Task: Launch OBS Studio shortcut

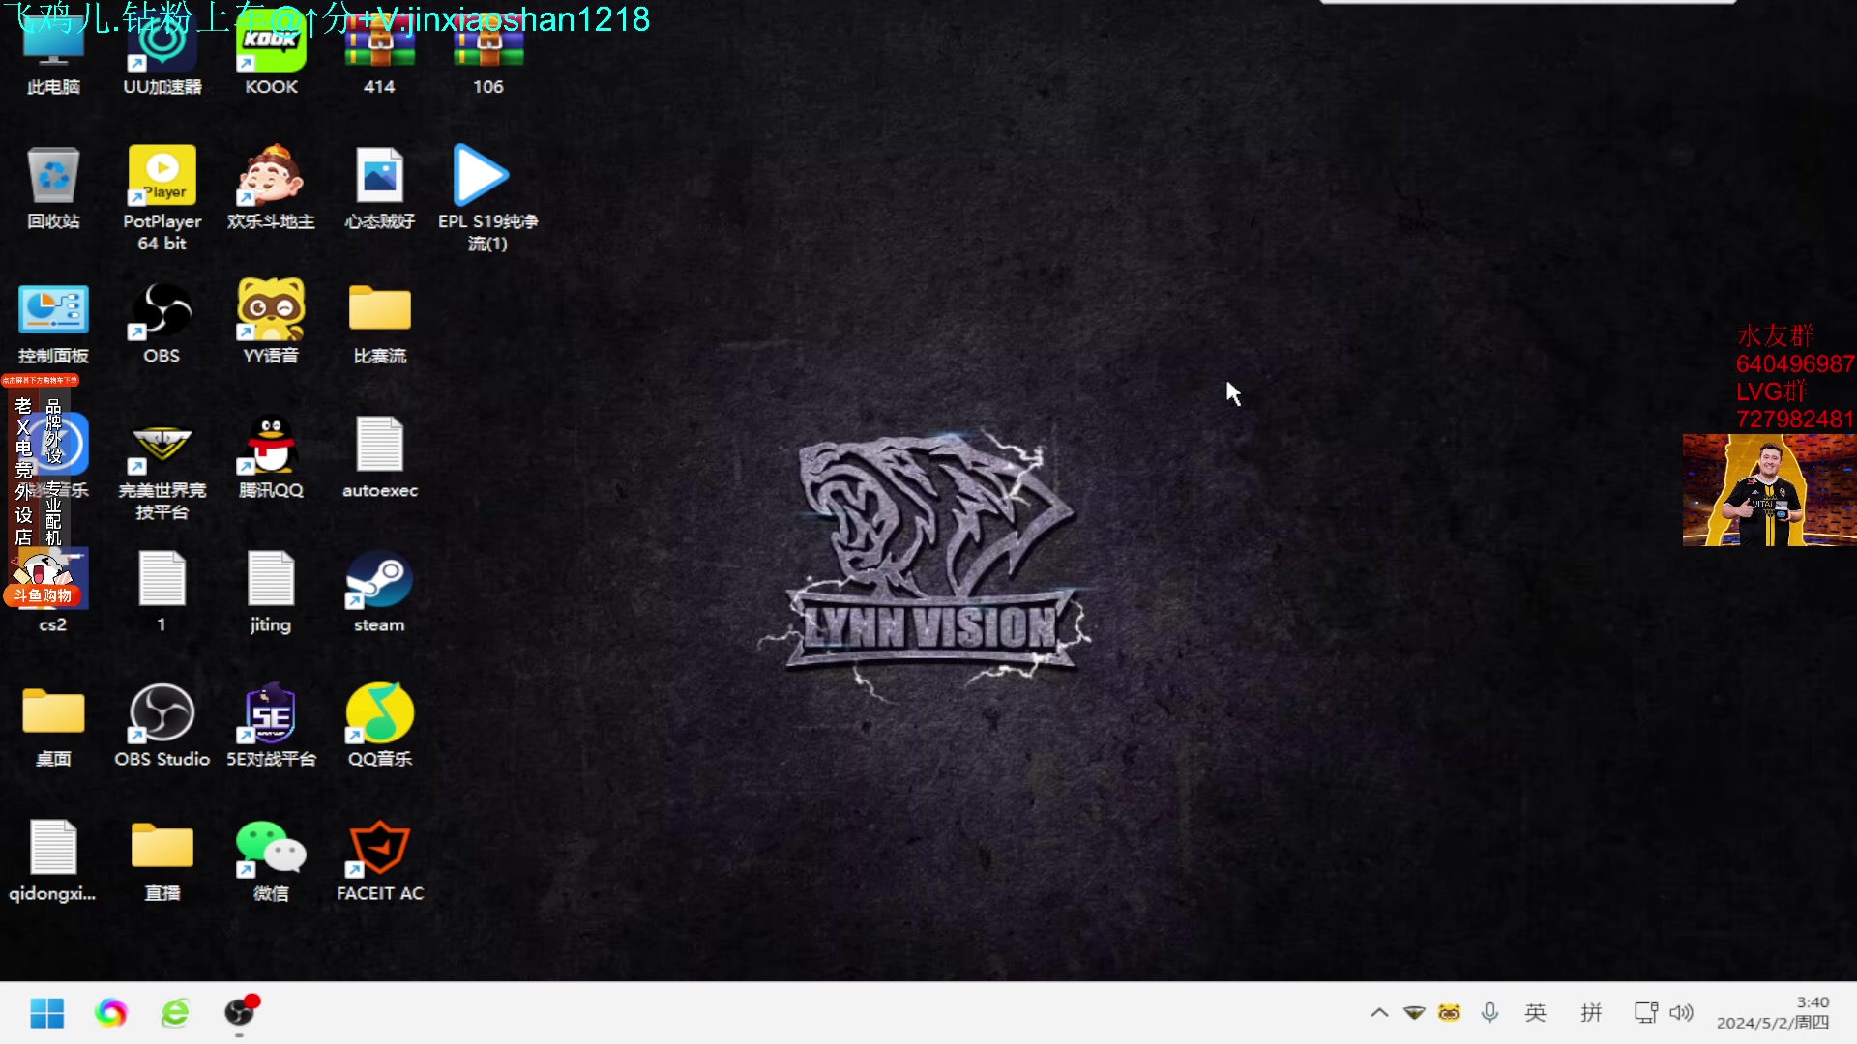Action: [x=162, y=727]
